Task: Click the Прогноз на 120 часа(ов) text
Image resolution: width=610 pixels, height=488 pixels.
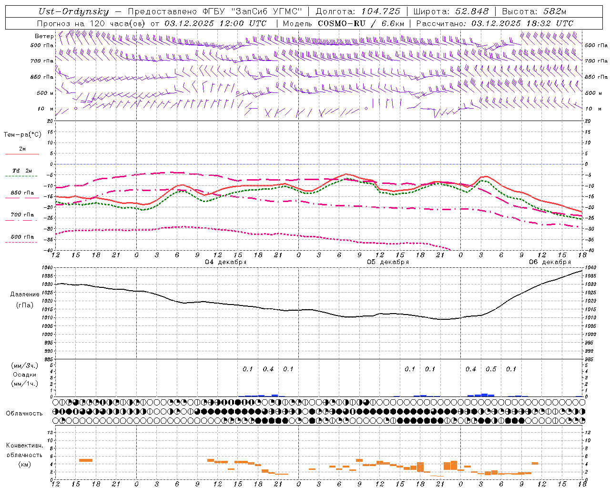Action: point(91,23)
